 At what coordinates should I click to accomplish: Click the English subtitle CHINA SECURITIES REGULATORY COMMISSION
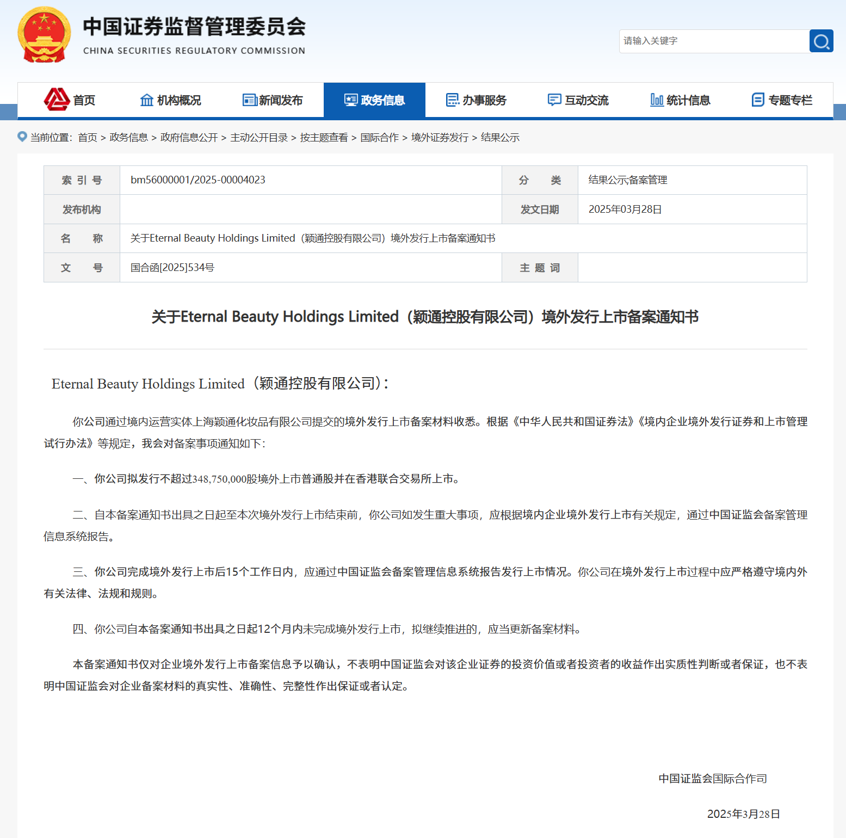(x=194, y=51)
